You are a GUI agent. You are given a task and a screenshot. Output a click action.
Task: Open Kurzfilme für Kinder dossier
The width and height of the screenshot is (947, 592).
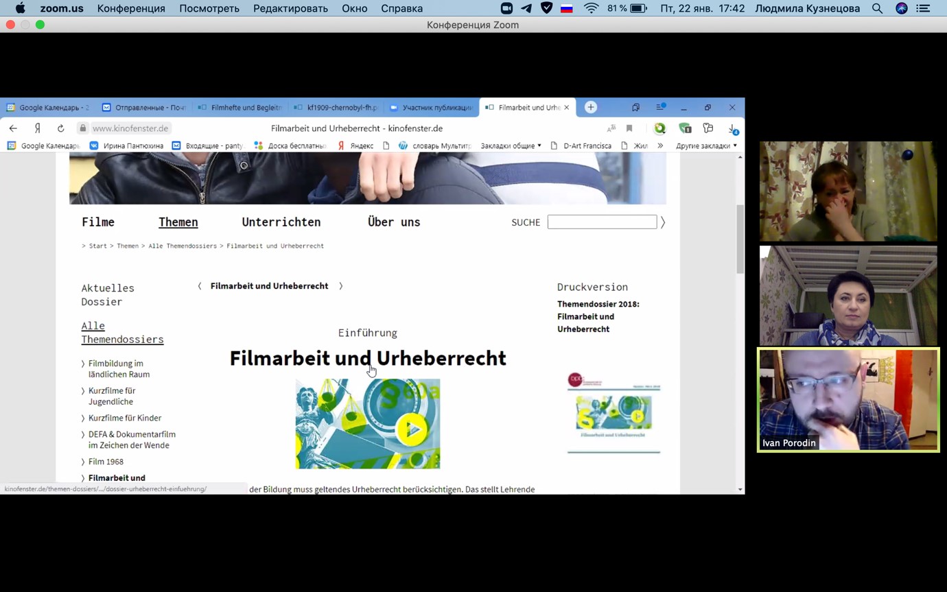(125, 418)
